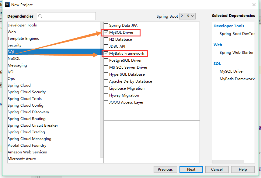Check the Flyway Migration checkbox
Screen dimensions: 261x178
pyautogui.click(x=106, y=95)
